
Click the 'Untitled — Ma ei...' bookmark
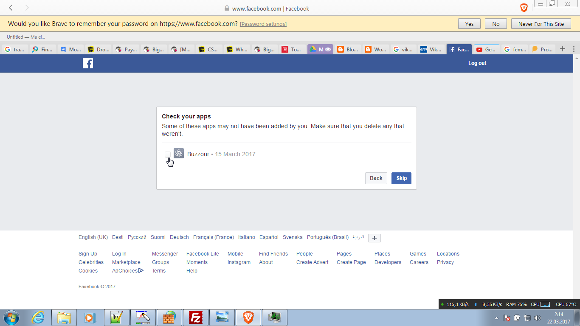(26, 37)
